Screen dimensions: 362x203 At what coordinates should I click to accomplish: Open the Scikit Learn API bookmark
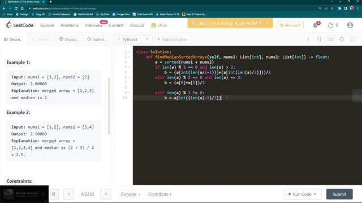(x=143, y=14)
